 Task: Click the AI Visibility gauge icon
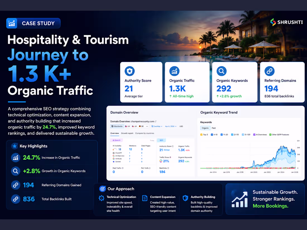pos(115,149)
